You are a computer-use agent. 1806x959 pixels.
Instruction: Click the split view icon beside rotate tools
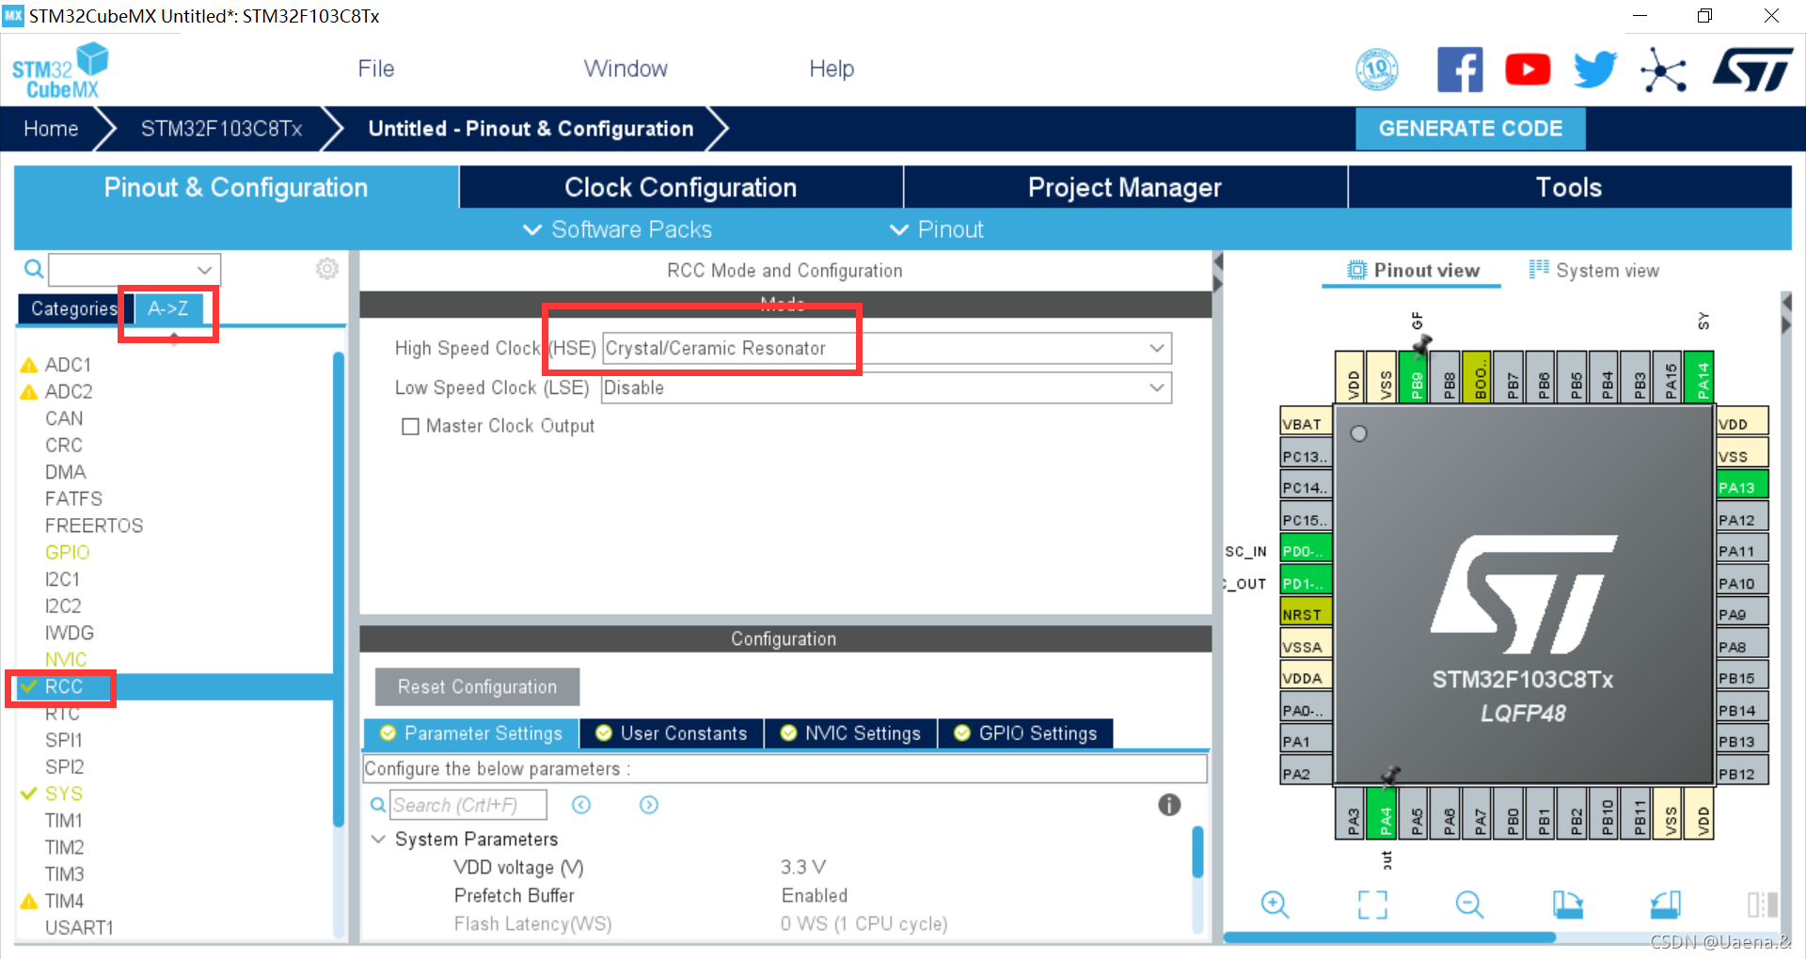[x=1763, y=904]
